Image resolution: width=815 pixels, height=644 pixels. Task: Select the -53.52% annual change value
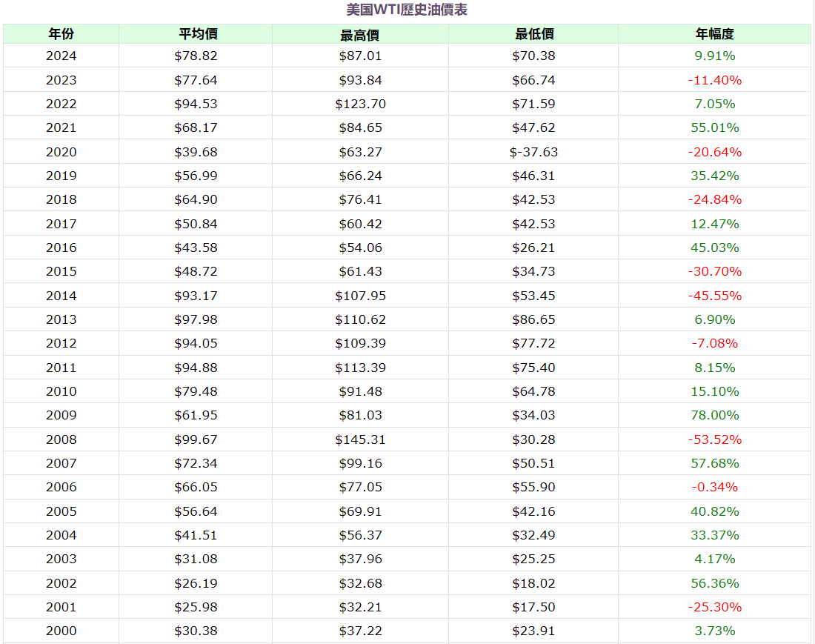714,439
